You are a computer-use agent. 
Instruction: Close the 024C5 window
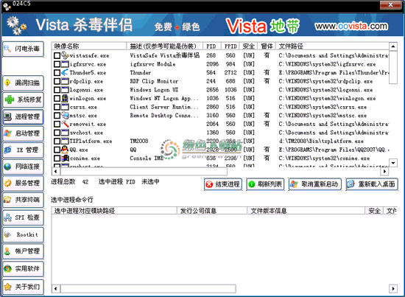(390, 4)
